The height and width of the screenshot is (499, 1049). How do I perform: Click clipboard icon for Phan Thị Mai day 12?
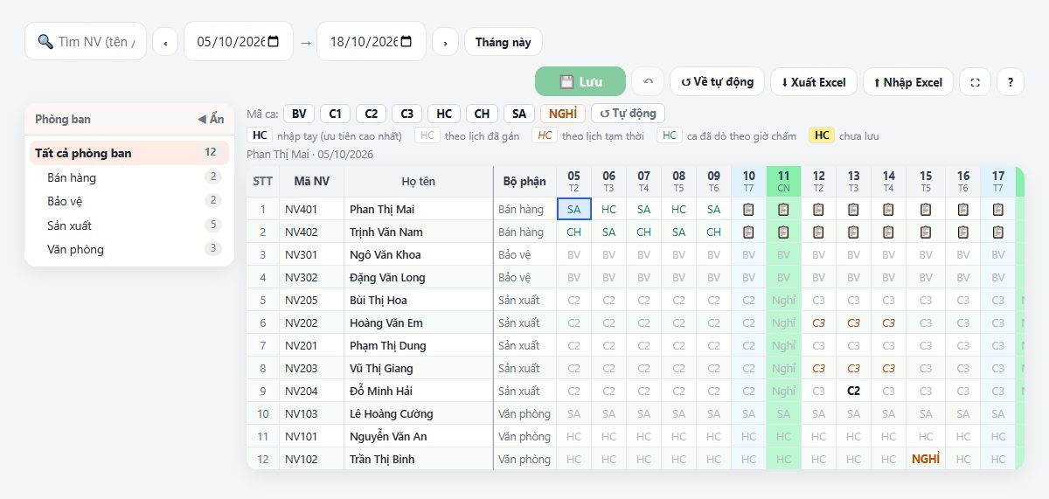coord(819,210)
